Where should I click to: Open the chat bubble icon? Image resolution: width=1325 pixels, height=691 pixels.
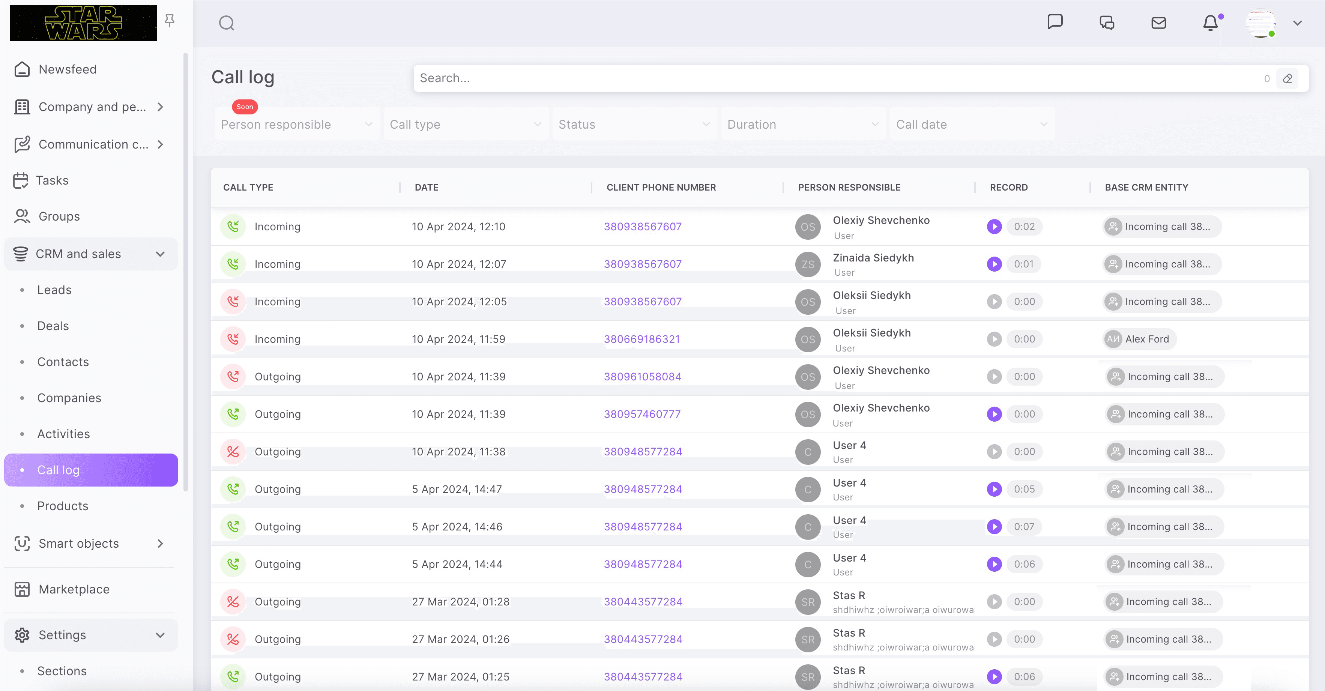tap(1055, 22)
